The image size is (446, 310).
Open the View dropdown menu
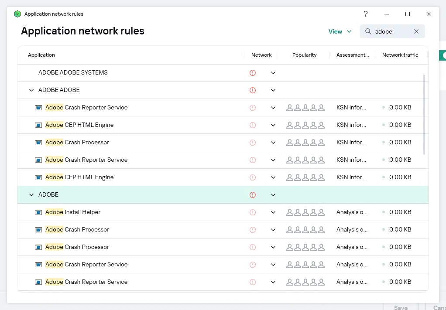(340, 31)
